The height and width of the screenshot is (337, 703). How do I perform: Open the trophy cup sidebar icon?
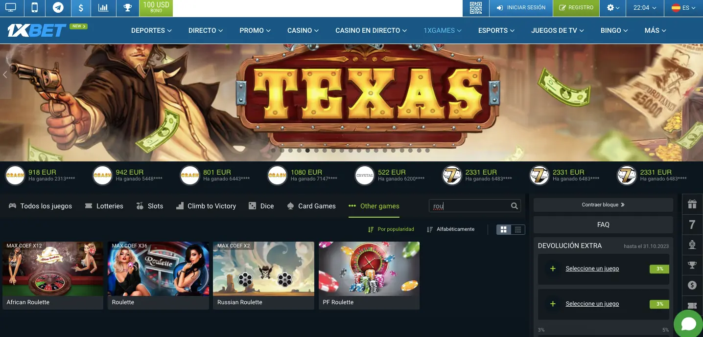coord(692,265)
